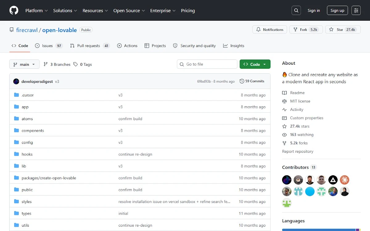
Task: Open the 'resolve installation issue on vercel sandbox' commit message
Action: [x=174, y=202]
